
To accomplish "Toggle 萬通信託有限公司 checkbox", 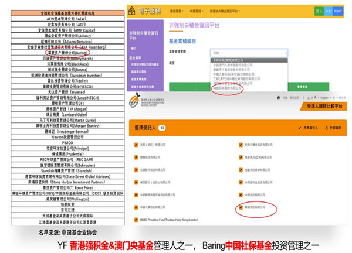I will click(241, 207).
